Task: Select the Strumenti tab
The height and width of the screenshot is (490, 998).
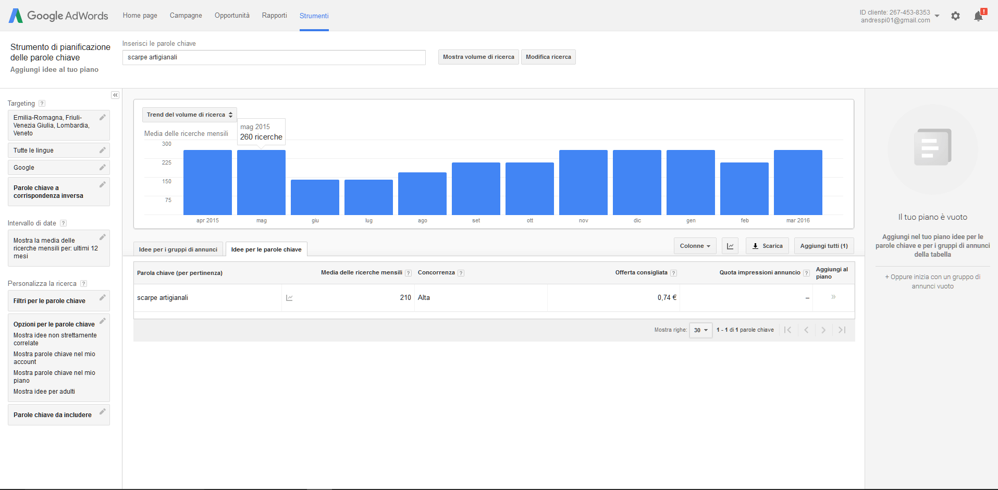Action: pos(314,16)
